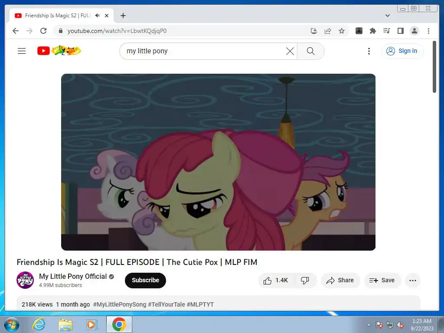Click the page vertical scrollbar
This screenshot has width=444, height=333.
[x=434, y=67]
